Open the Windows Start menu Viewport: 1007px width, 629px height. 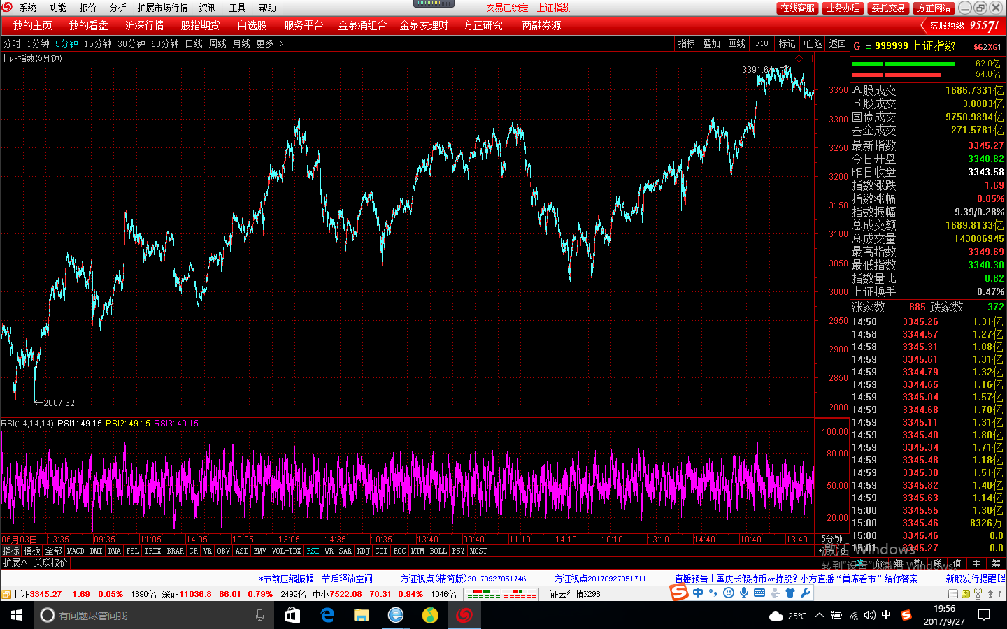17,615
